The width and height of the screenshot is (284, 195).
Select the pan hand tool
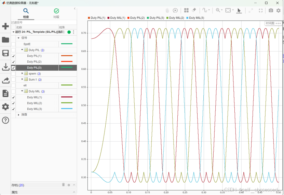(167, 11)
